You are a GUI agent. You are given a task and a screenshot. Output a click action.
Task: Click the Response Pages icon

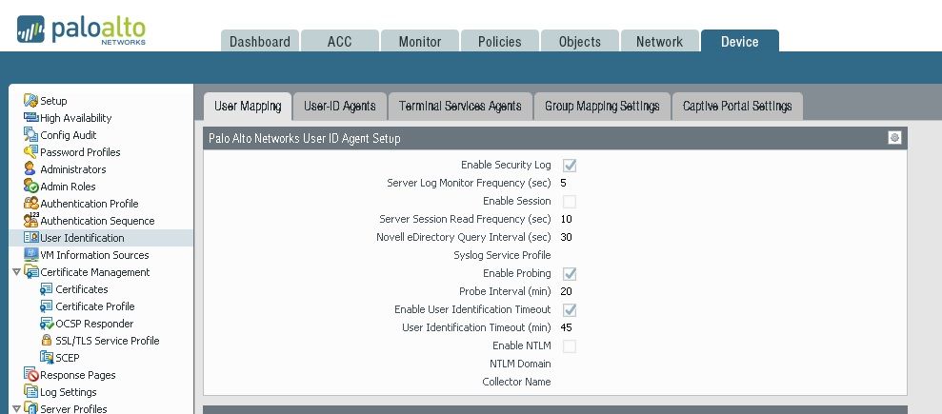pyautogui.click(x=31, y=375)
